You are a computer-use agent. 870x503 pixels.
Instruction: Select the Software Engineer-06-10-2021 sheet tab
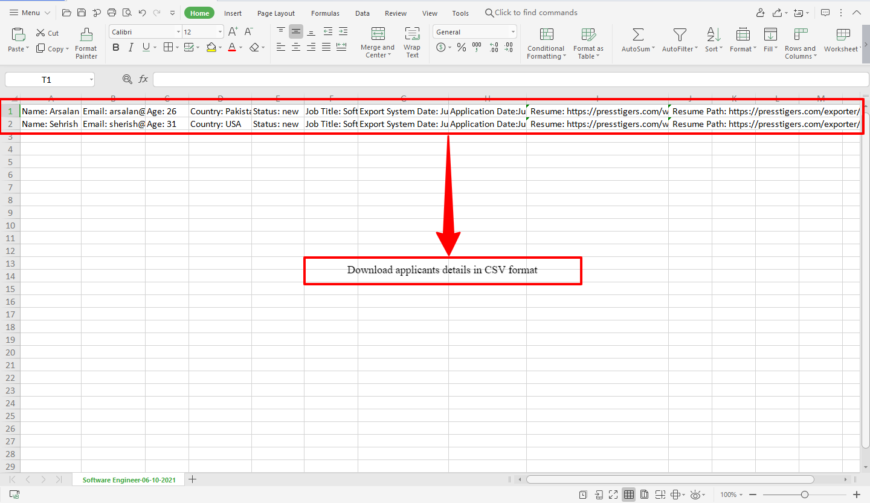128,479
